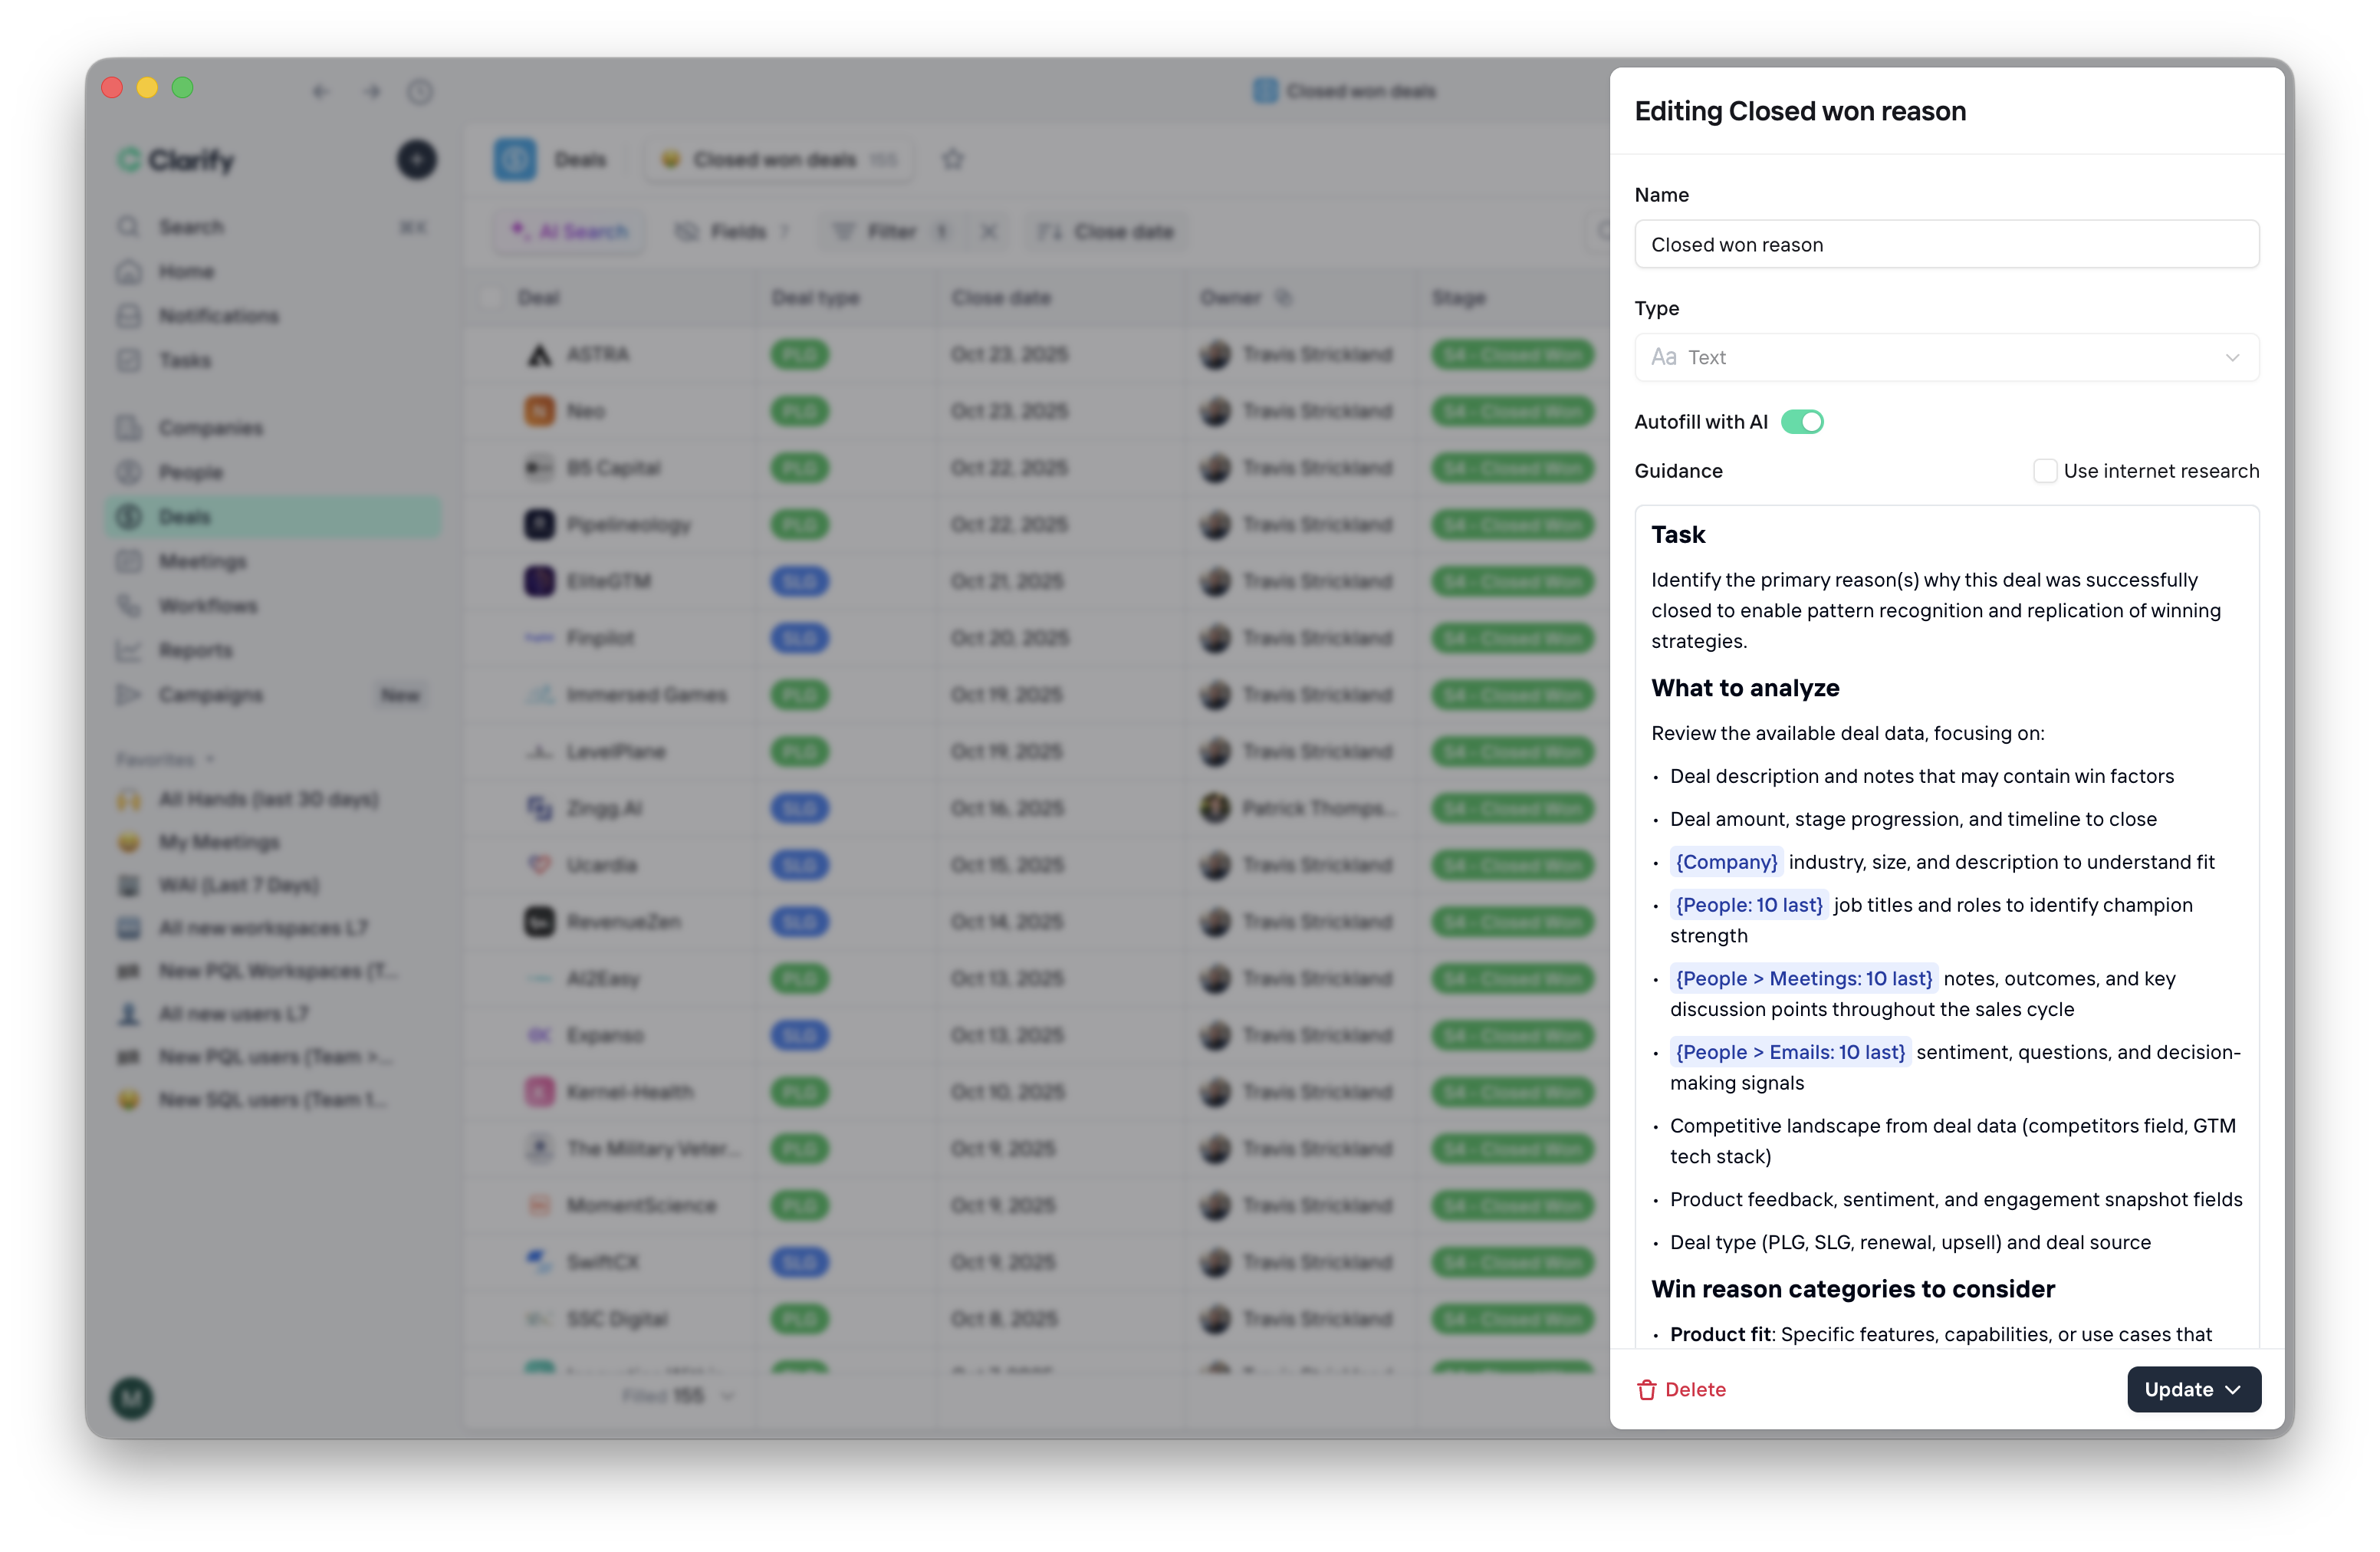Click the X icon to clear filter

pos(988,232)
